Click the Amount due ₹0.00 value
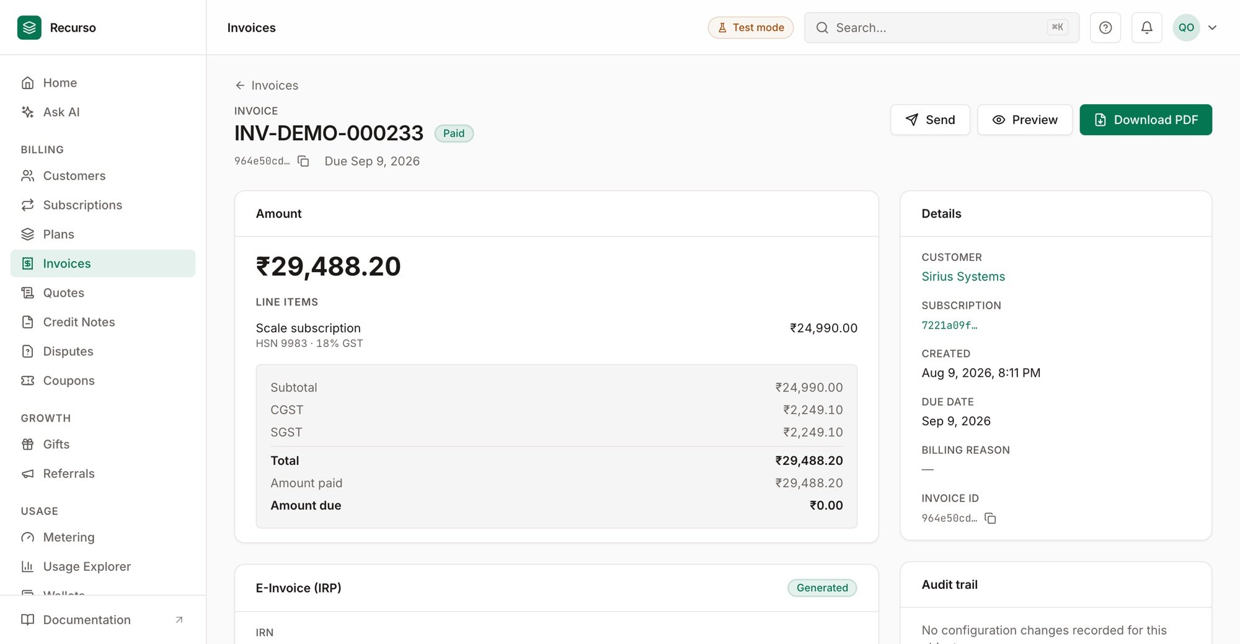This screenshot has height=644, width=1240. pyautogui.click(x=826, y=505)
